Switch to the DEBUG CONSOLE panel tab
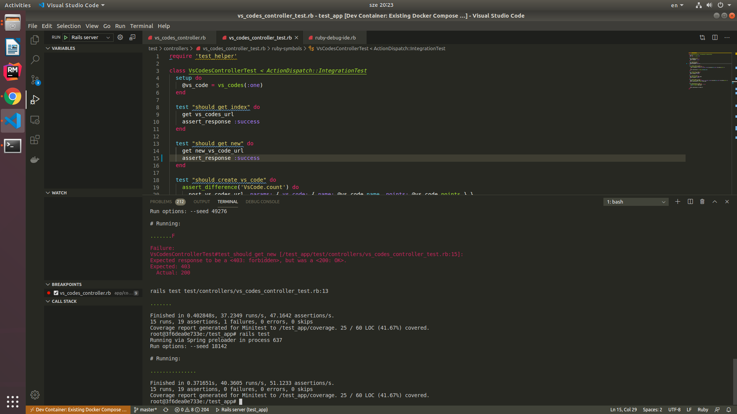Viewport: 737px width, 414px height. 263,202
